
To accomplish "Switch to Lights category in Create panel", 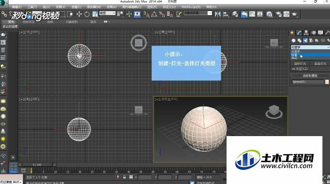I will pos(305,40).
